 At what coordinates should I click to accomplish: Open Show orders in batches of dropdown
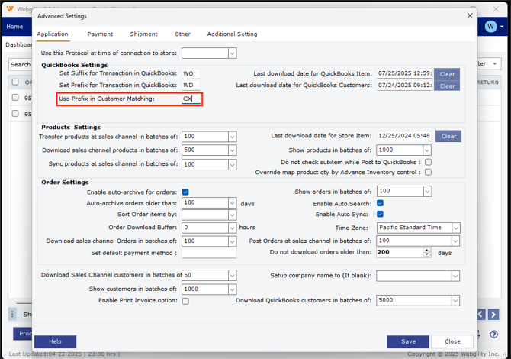pyautogui.click(x=427, y=192)
